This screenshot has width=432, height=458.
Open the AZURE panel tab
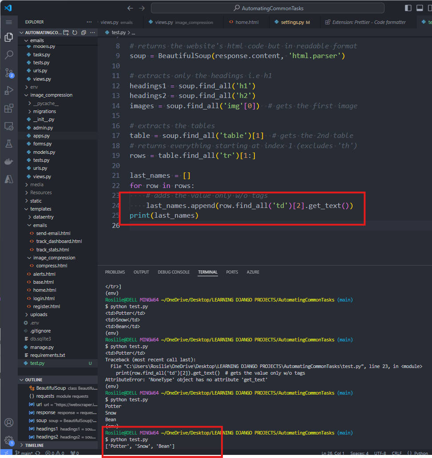point(253,272)
